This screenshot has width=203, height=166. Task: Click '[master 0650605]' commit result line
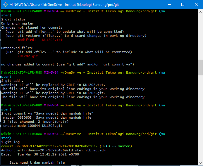[46, 117]
